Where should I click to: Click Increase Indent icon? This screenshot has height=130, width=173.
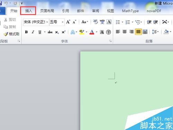pos(156,22)
